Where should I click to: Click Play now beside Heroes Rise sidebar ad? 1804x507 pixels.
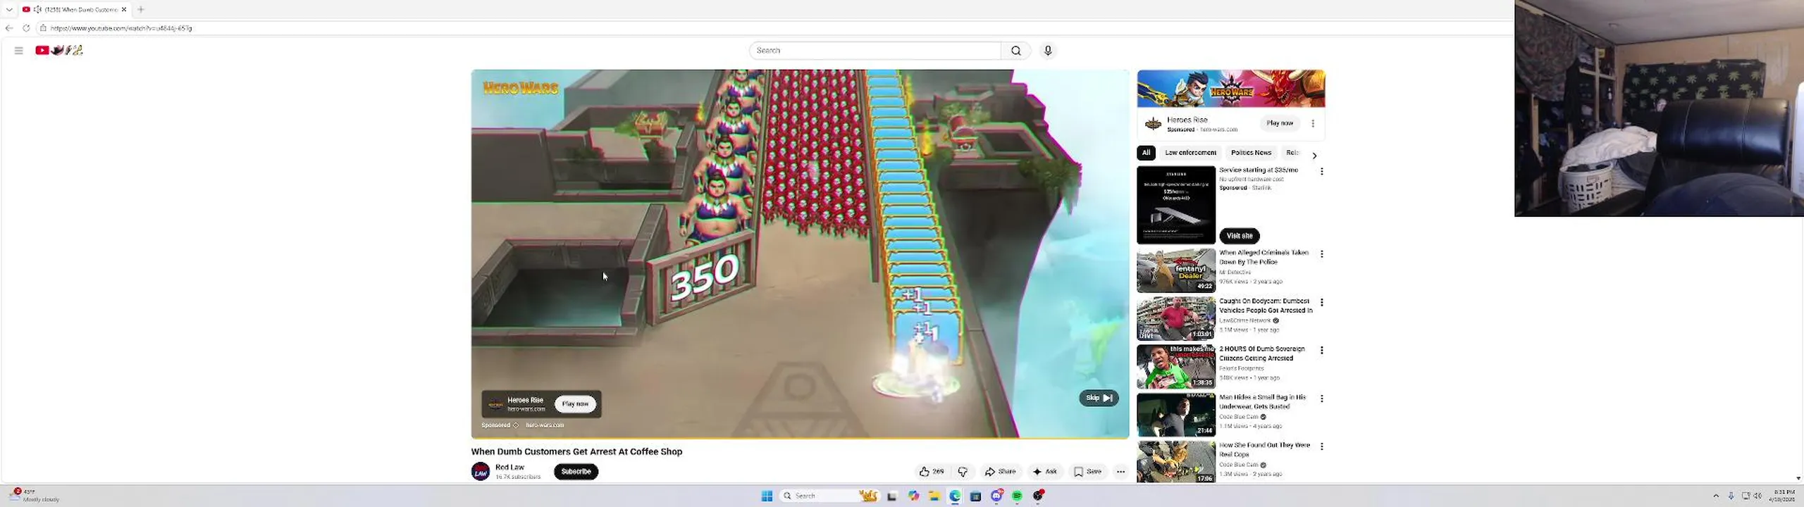click(1280, 123)
